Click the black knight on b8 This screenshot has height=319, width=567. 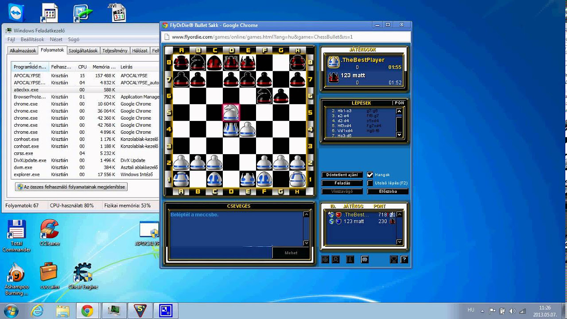[x=198, y=62]
